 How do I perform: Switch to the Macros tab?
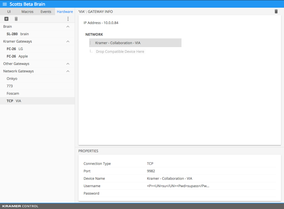tap(27, 12)
